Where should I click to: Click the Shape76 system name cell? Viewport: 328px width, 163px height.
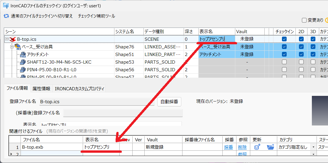click(x=129, y=47)
